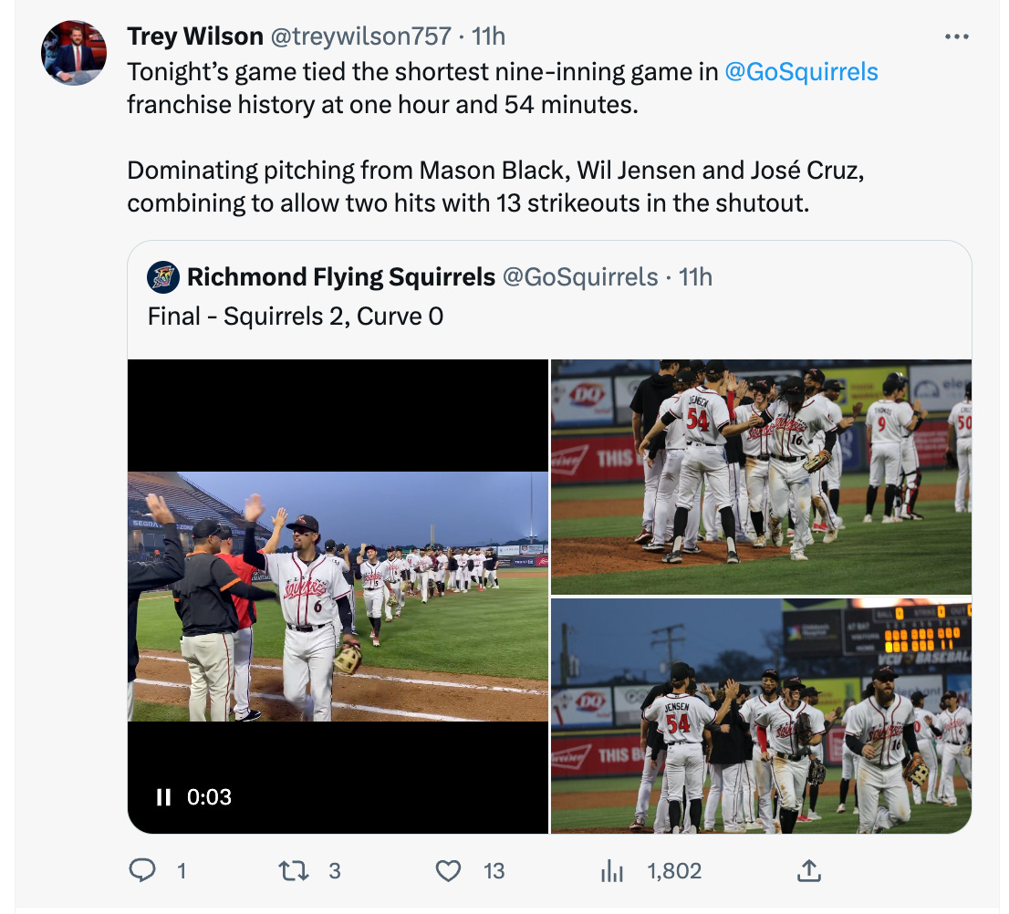Click the 13 likes count
The height and width of the screenshot is (914, 1009).
(494, 871)
